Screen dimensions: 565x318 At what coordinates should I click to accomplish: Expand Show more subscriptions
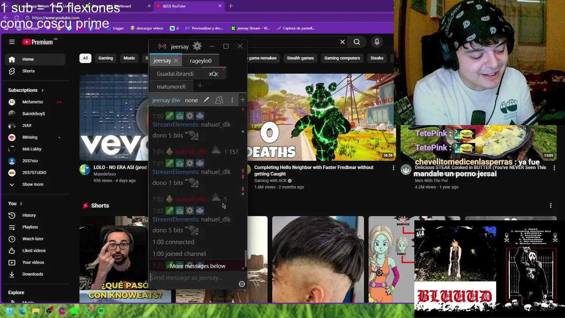[33, 184]
